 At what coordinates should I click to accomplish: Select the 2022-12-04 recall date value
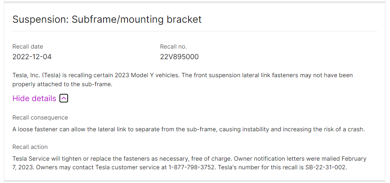tap(32, 57)
